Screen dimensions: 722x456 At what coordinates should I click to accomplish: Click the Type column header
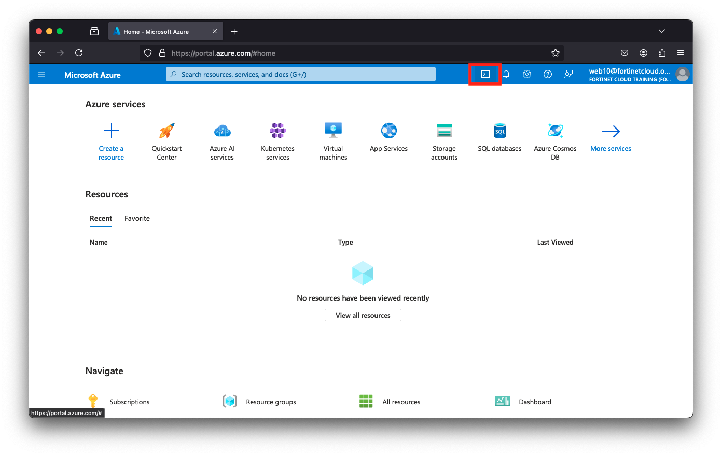345,242
